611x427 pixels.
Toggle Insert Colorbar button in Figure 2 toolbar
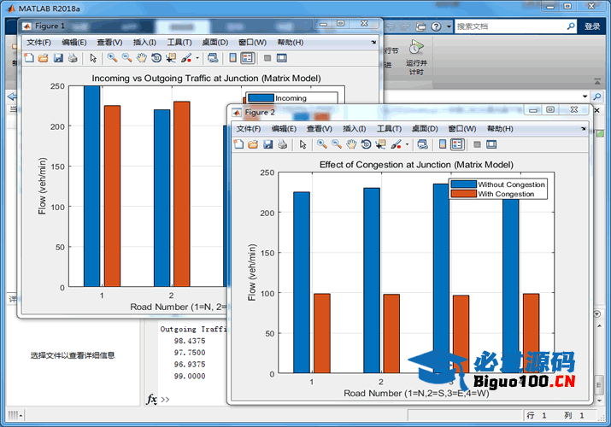click(443, 144)
